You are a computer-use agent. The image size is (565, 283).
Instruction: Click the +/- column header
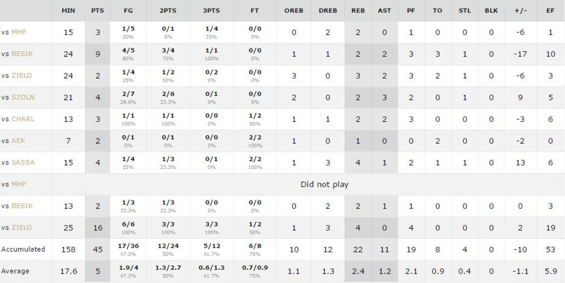[x=521, y=11]
